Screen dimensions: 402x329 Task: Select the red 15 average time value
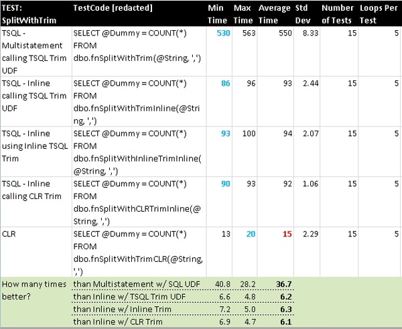point(287,234)
